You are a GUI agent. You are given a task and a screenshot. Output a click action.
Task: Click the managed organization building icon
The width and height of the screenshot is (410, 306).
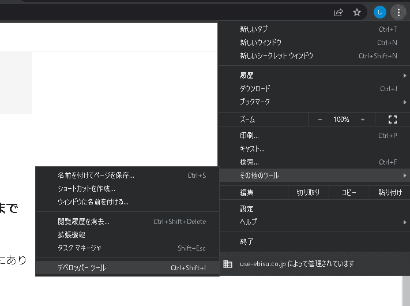pos(227,264)
